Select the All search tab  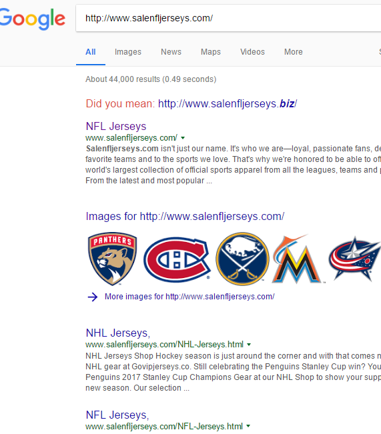pyautogui.click(x=91, y=52)
